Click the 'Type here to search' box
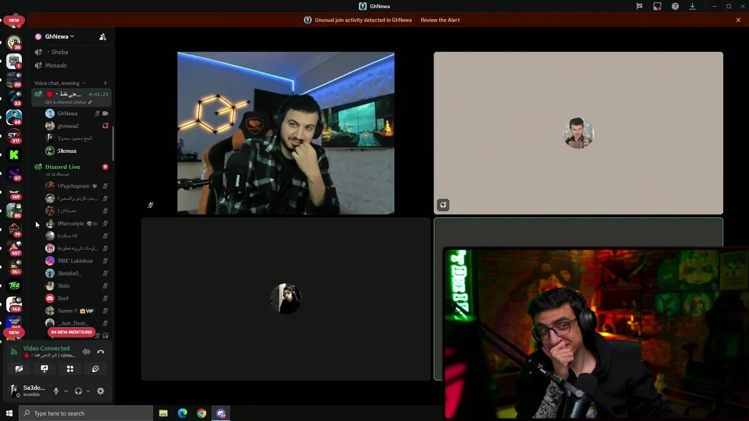 coord(85,413)
